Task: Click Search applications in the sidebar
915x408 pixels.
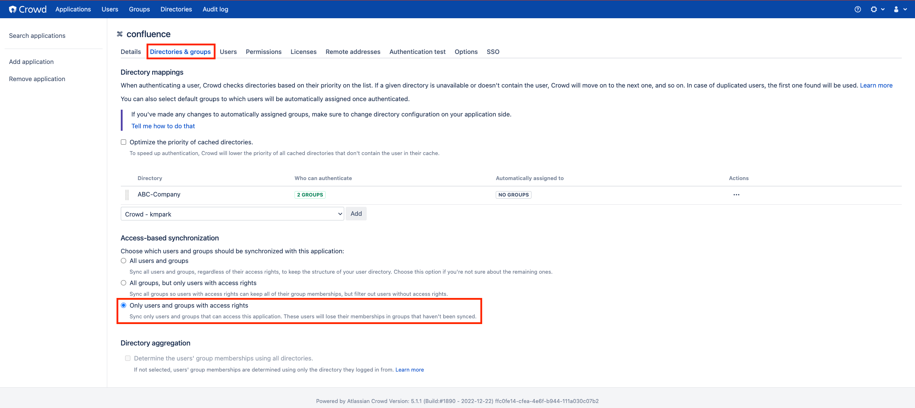Action: (37, 36)
